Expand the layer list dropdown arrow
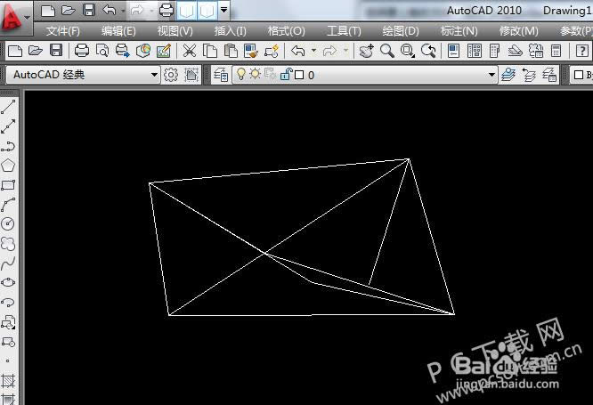 tap(491, 76)
